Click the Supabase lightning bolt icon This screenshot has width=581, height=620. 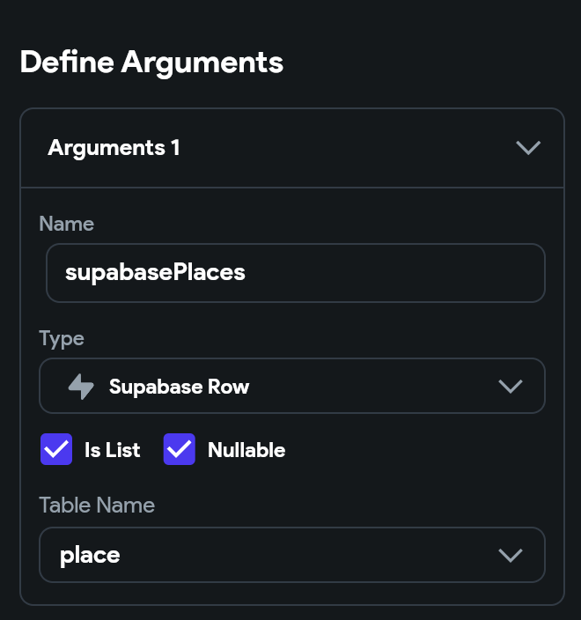tap(81, 387)
